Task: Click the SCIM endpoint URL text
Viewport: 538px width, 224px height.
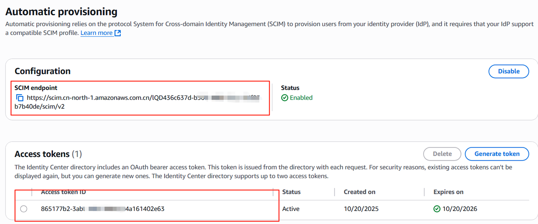Action: click(x=112, y=98)
